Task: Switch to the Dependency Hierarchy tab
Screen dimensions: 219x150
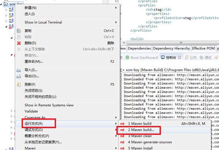Action: click(172, 49)
